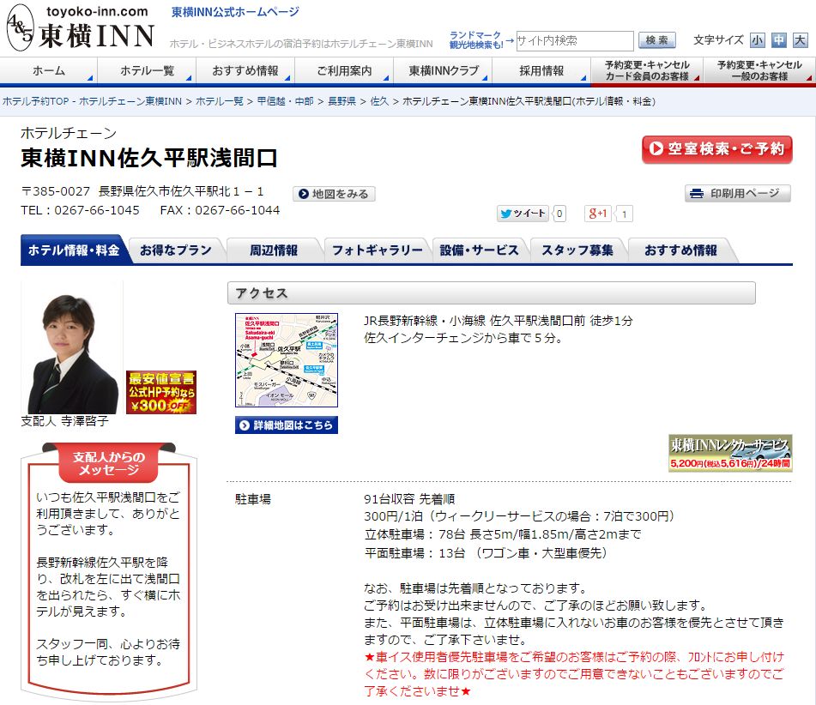The image size is (816, 705).
Task: Click ホテル予約TOP breadcrumb link
Action: (92, 101)
